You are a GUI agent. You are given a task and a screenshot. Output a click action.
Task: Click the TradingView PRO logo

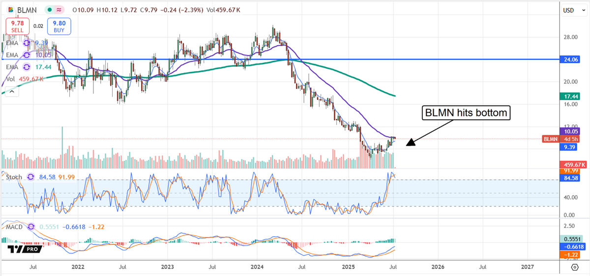coord(25,250)
